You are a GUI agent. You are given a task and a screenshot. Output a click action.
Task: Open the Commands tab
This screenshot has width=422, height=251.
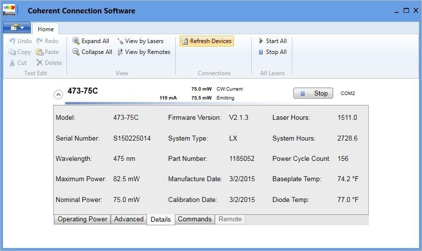(195, 219)
